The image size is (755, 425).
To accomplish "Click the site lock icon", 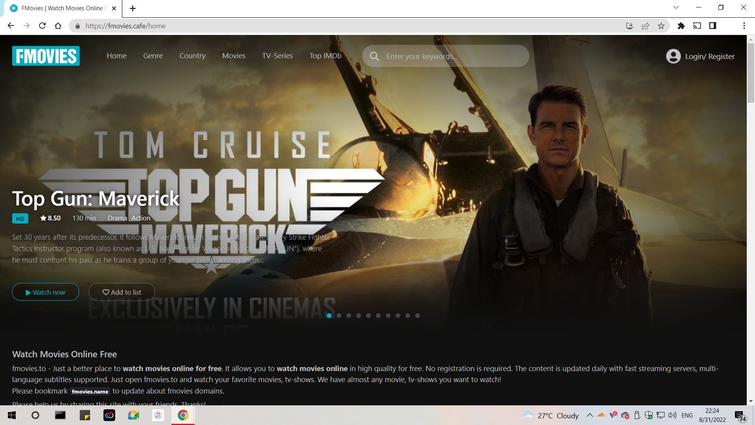I will 77,26.
